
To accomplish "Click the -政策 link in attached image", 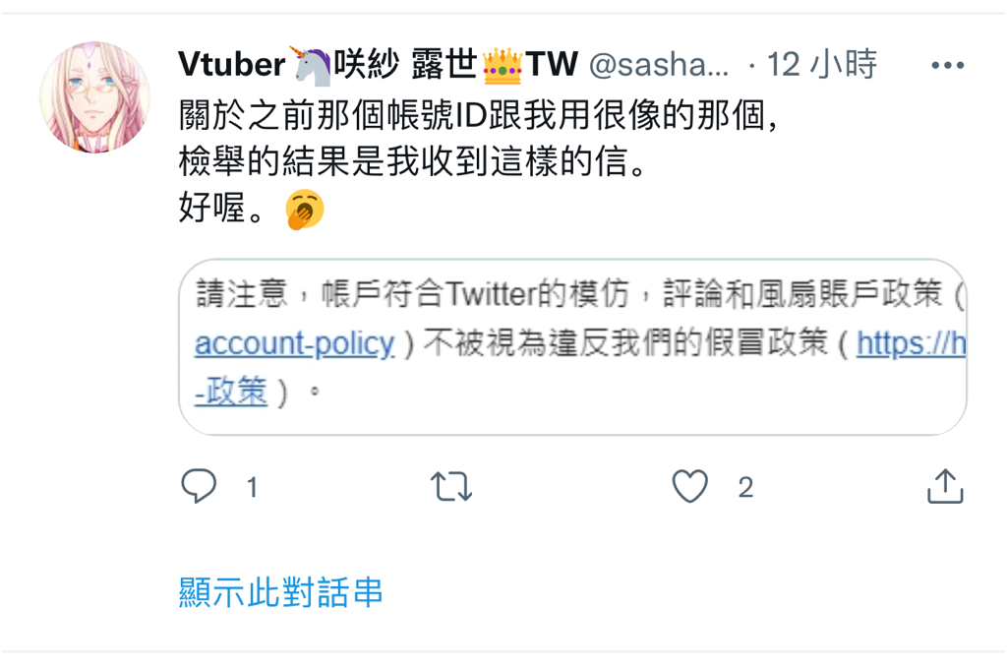I will click(x=230, y=392).
